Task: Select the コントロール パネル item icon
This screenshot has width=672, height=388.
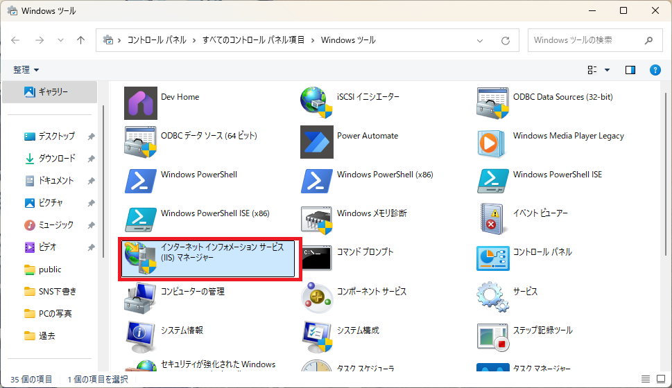Action: coord(493,258)
